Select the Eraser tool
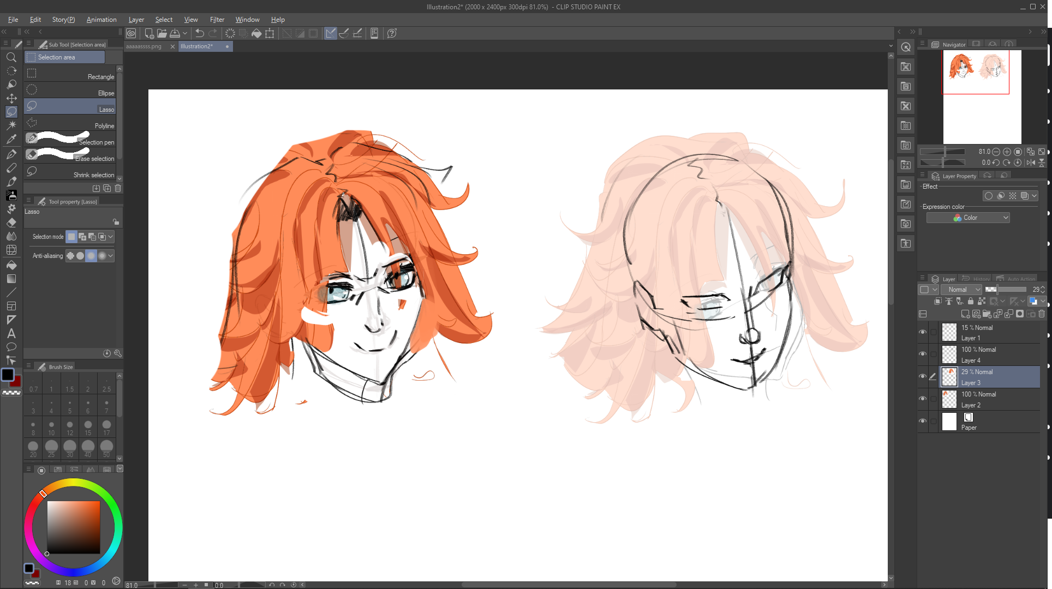The image size is (1052, 589). pyautogui.click(x=11, y=223)
